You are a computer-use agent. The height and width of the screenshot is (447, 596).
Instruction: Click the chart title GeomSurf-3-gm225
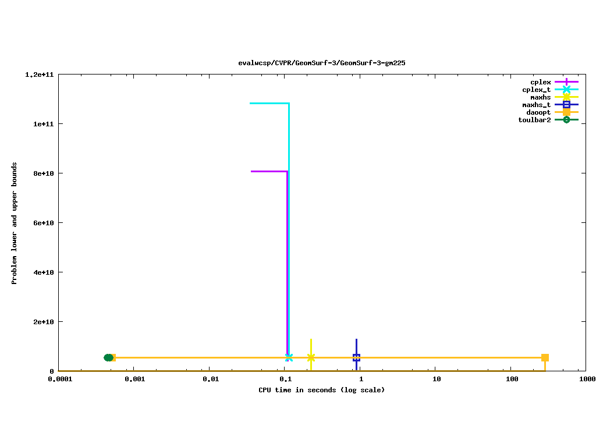[x=322, y=63]
